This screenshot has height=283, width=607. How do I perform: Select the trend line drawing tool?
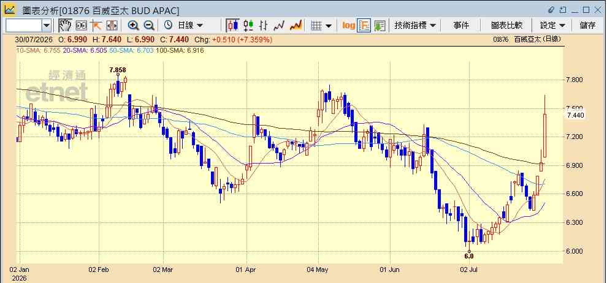click(96, 26)
